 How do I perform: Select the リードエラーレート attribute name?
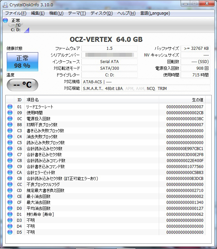tap(40, 107)
